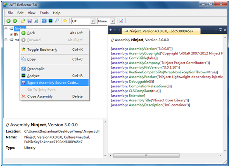Click the AssemblyTitle attribute link
Image resolution: width=230 pixels, height=167 pixels.
[x=140, y=100]
